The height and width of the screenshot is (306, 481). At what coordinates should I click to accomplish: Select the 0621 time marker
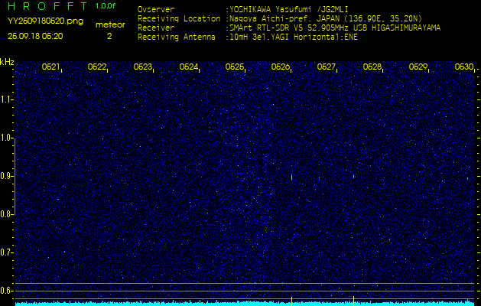(x=51, y=67)
